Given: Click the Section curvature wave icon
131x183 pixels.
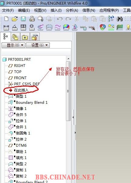Looking at the screenshot, I should tap(58, 28).
